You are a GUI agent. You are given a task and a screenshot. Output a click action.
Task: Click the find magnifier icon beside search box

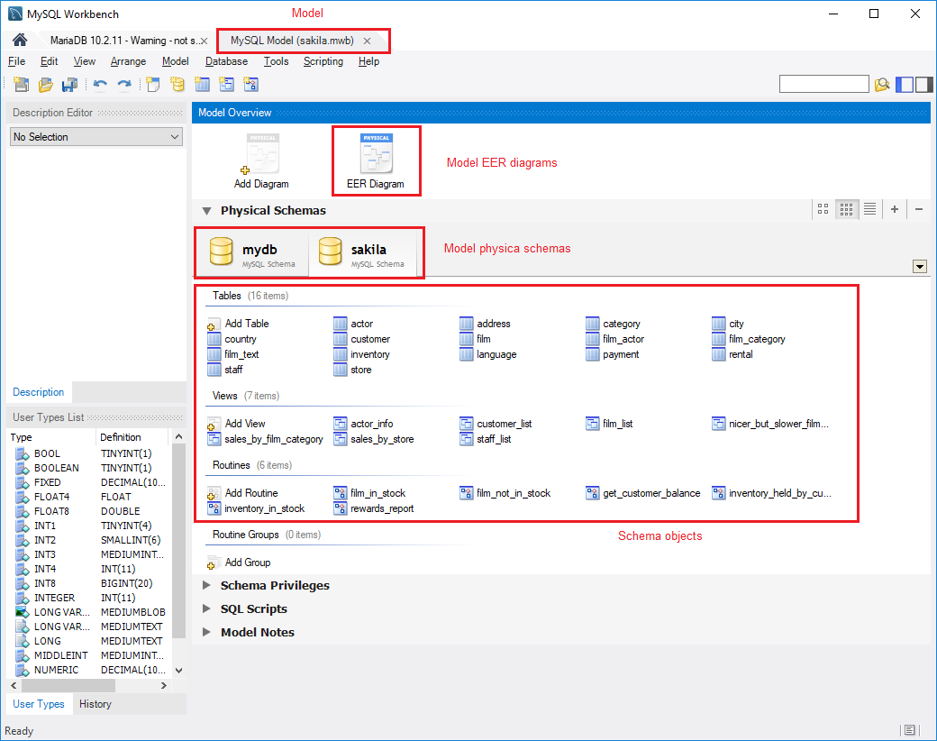(x=882, y=85)
